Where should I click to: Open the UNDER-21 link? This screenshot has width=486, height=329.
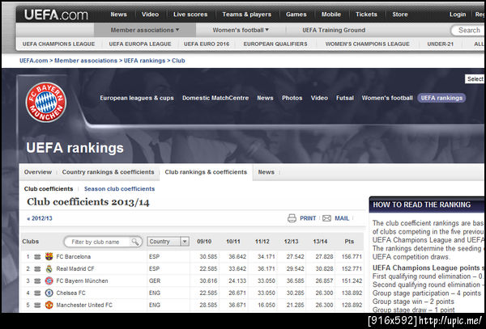(440, 44)
